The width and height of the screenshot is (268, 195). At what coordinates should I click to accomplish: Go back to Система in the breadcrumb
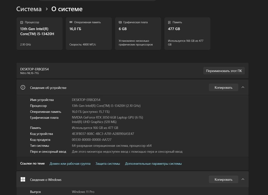click(x=29, y=9)
